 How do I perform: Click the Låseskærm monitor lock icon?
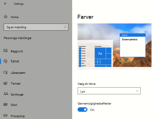(x=6, y=73)
